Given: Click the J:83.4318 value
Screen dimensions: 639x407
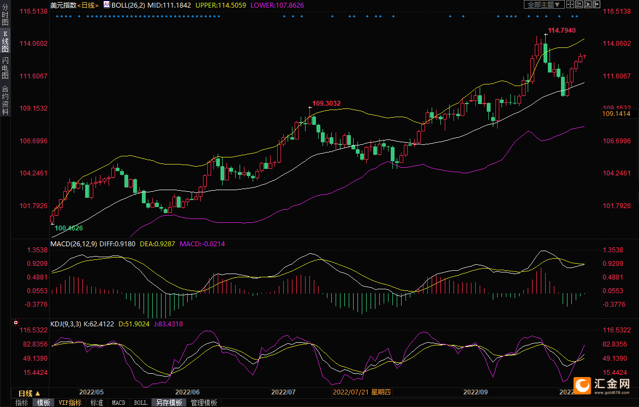Looking at the screenshot, I should coord(168,324).
